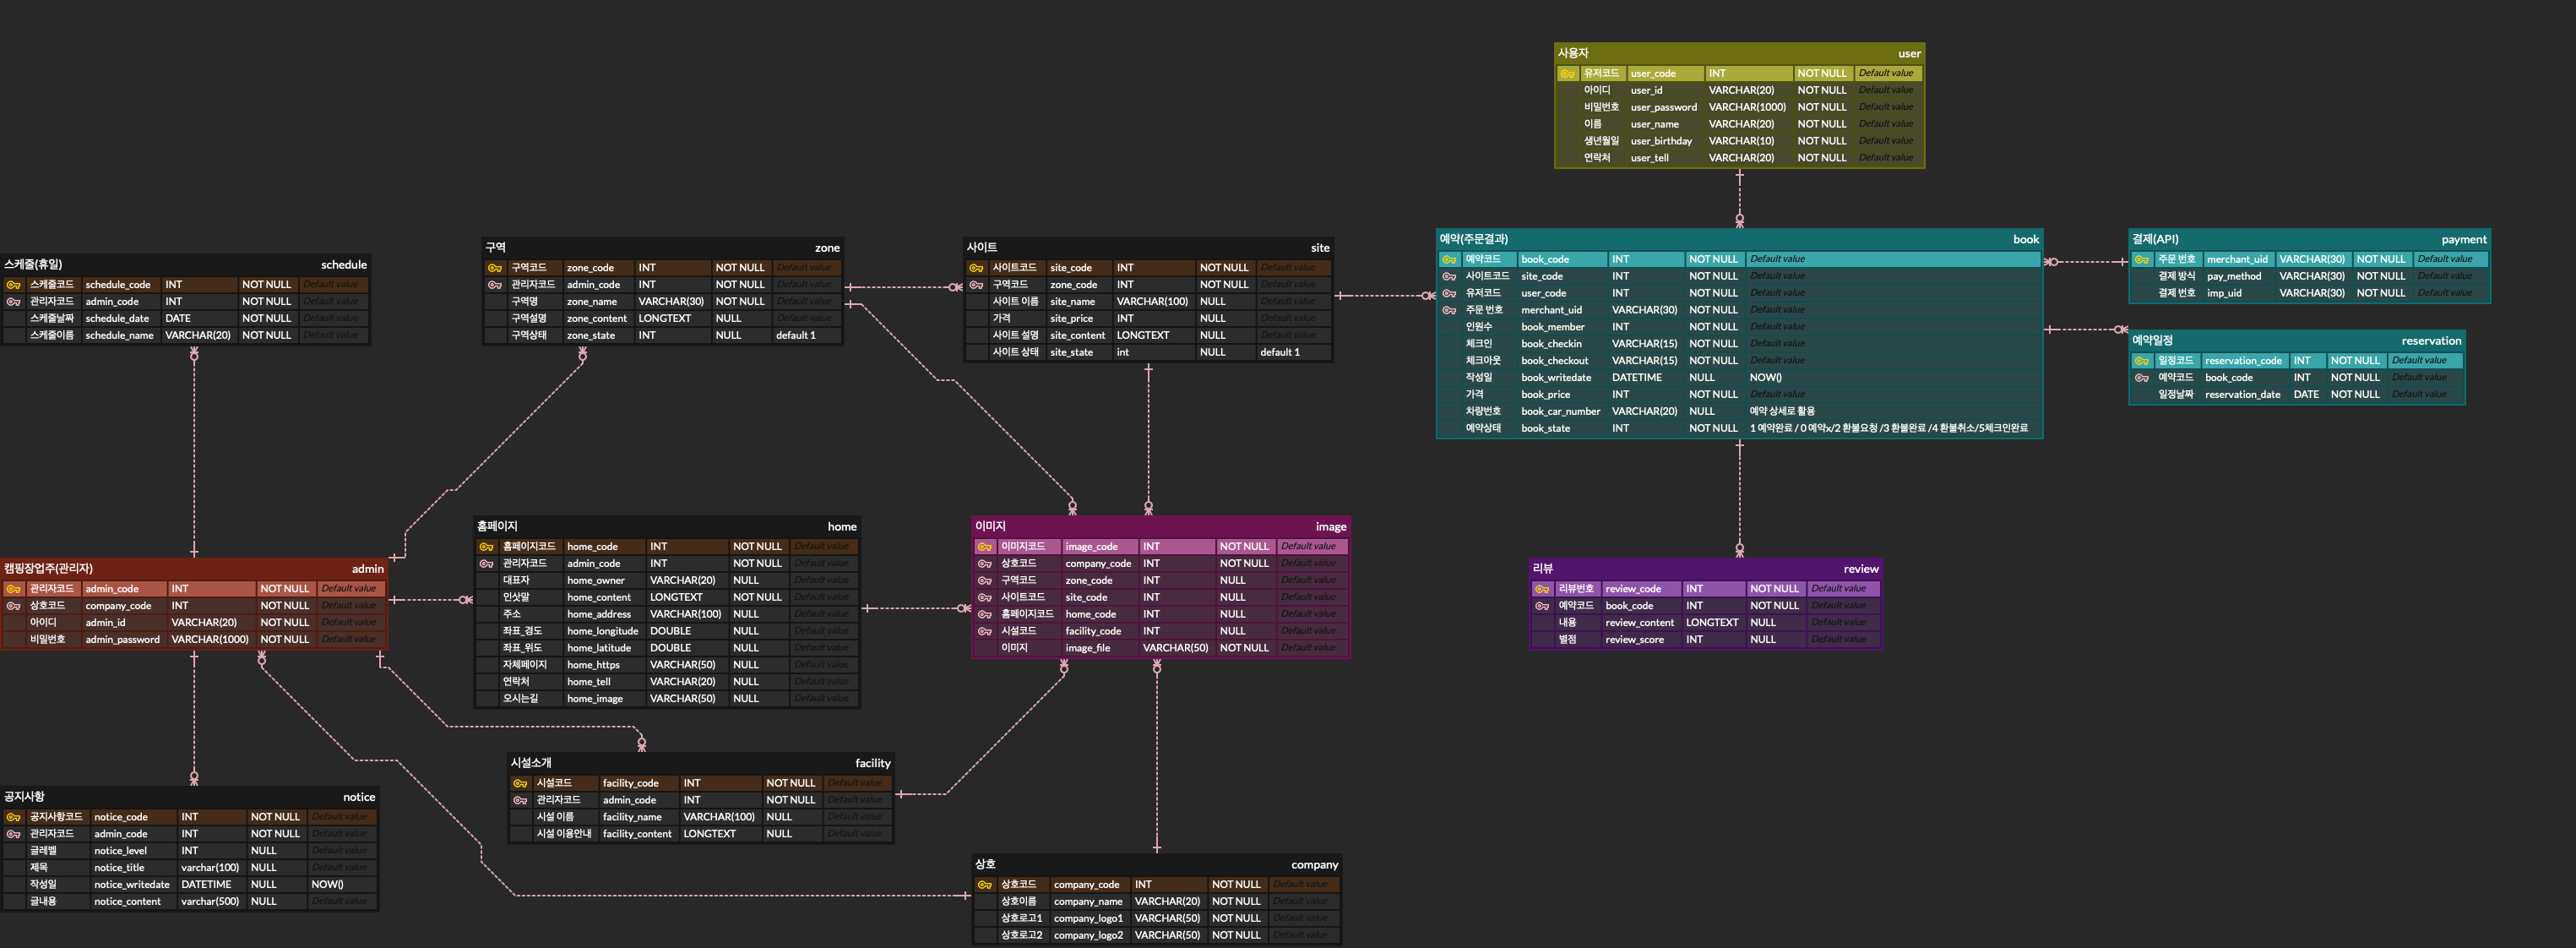Click foreign key icon beside merchant_uid in book

tap(1449, 310)
